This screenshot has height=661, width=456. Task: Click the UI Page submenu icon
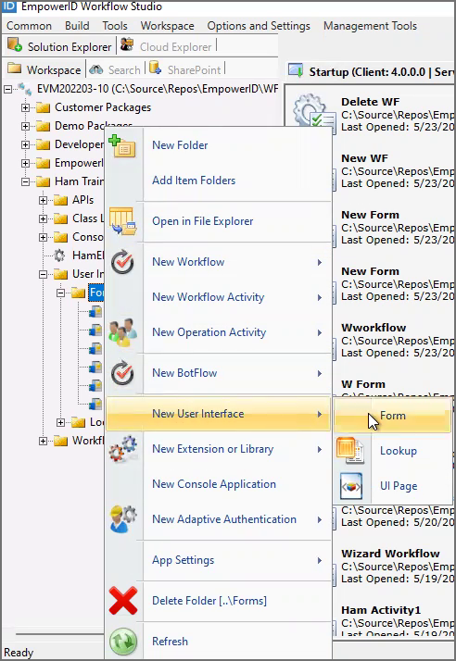point(351,486)
